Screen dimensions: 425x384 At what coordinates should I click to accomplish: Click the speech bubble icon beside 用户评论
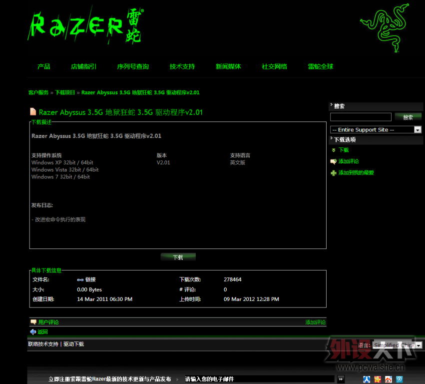[x=33, y=322]
